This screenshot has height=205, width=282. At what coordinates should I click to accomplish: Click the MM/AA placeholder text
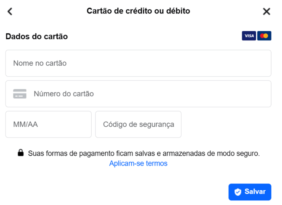tap(25, 124)
